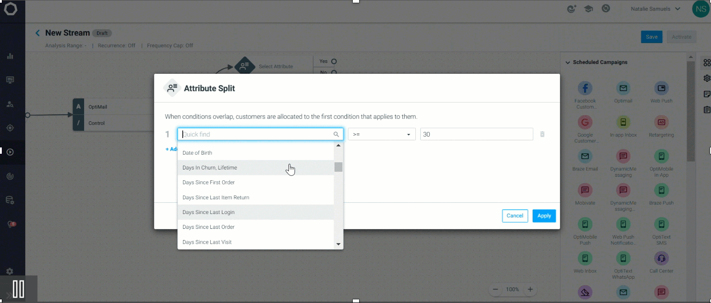Image resolution: width=711 pixels, height=303 pixels.
Task: Click the pause playback button
Action: 18,289
